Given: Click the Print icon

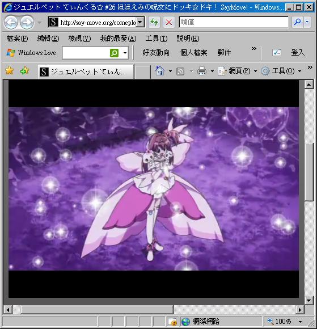Looking at the screenshot, I should coord(202,71).
